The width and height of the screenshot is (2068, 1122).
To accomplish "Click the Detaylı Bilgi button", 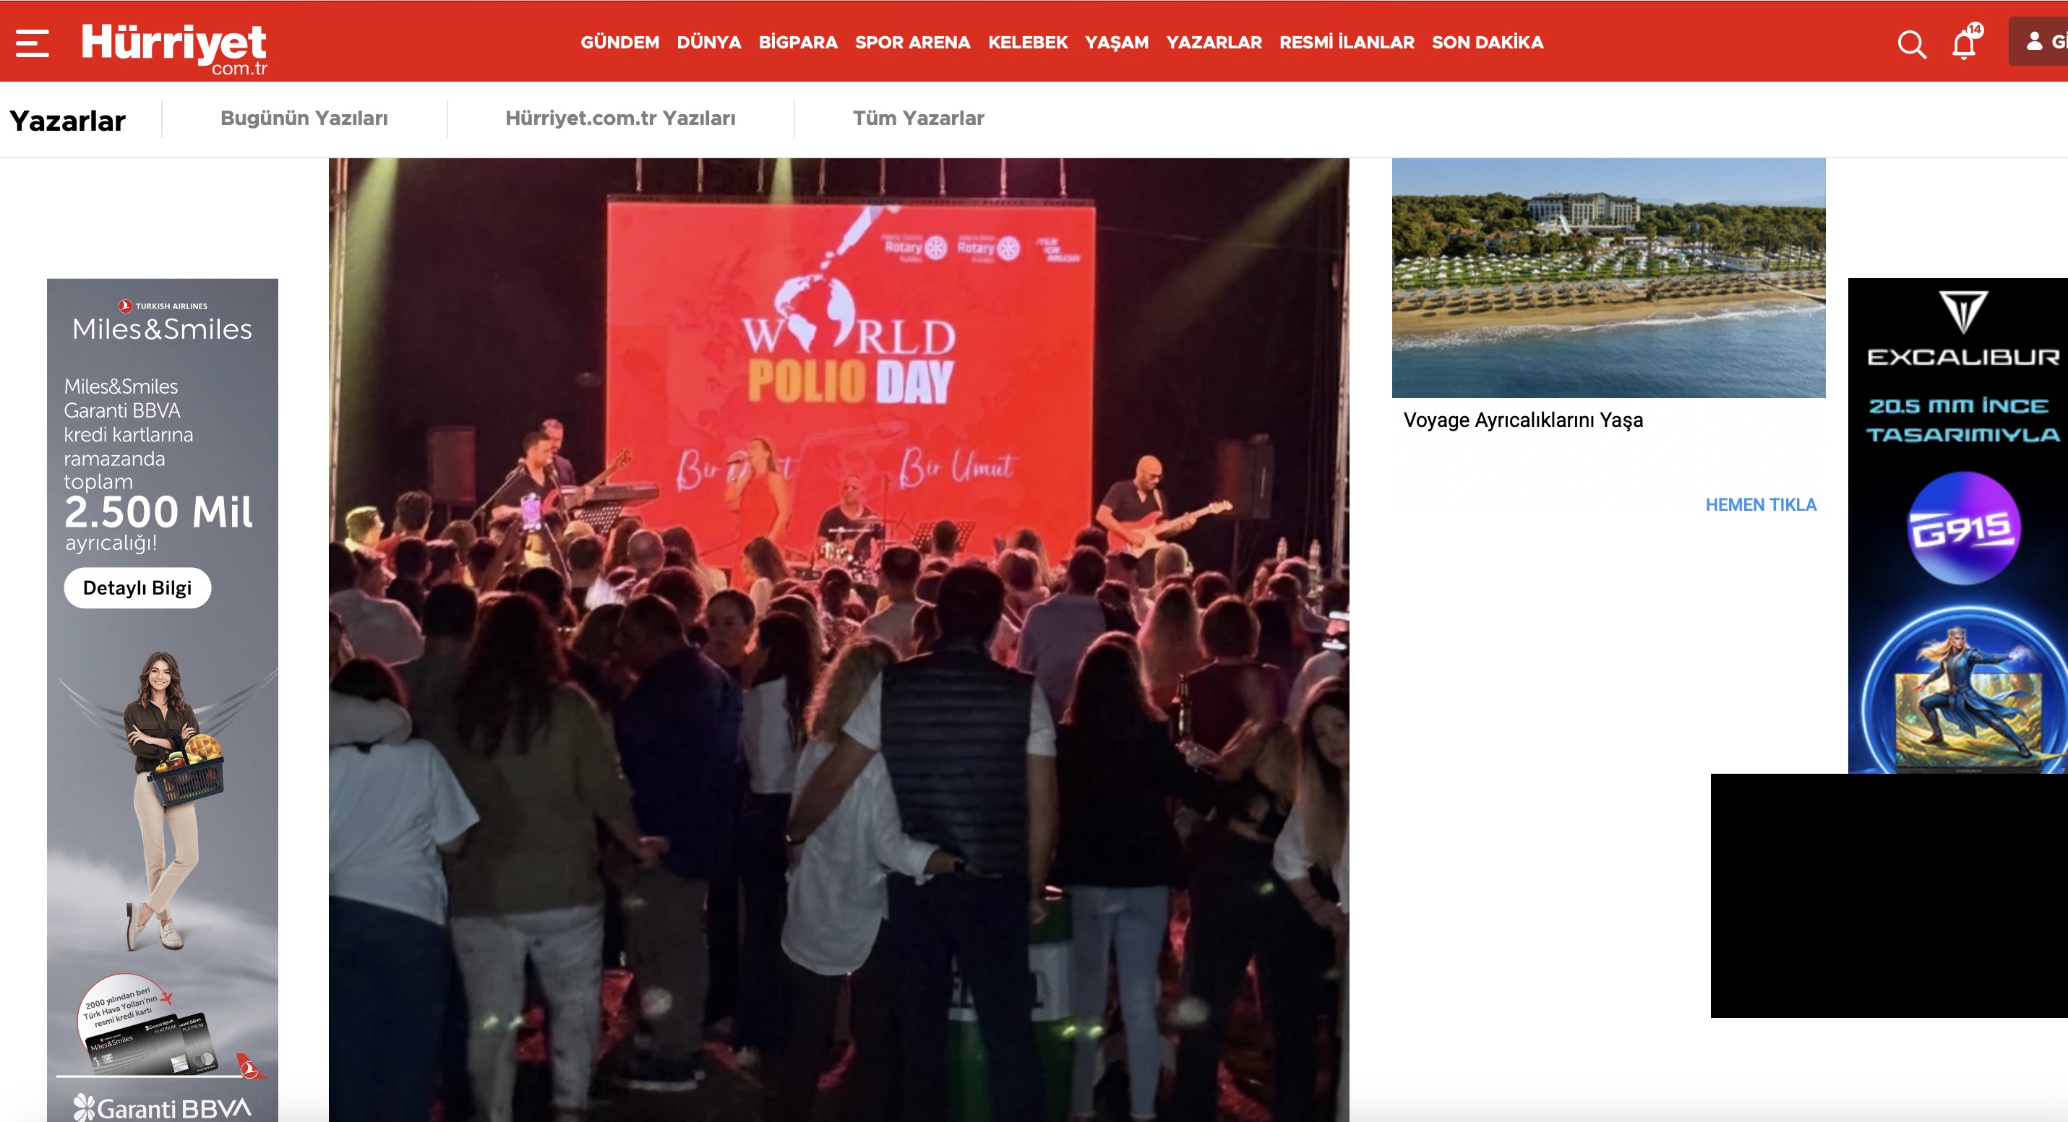I will [137, 587].
